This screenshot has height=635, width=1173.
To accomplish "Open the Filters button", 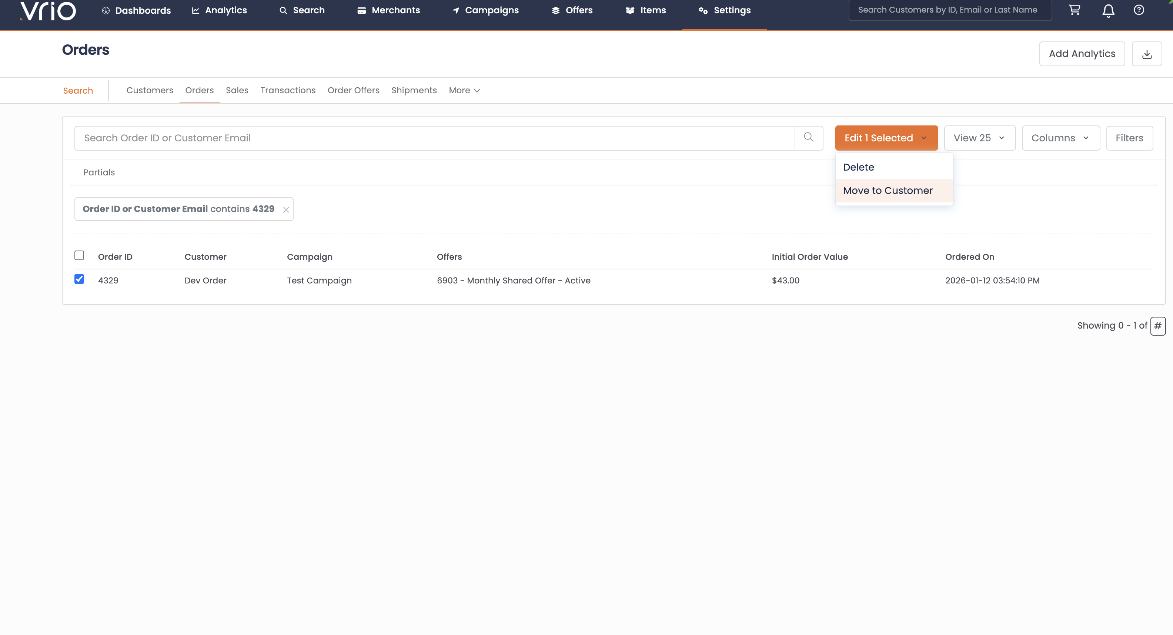I will click(1129, 138).
